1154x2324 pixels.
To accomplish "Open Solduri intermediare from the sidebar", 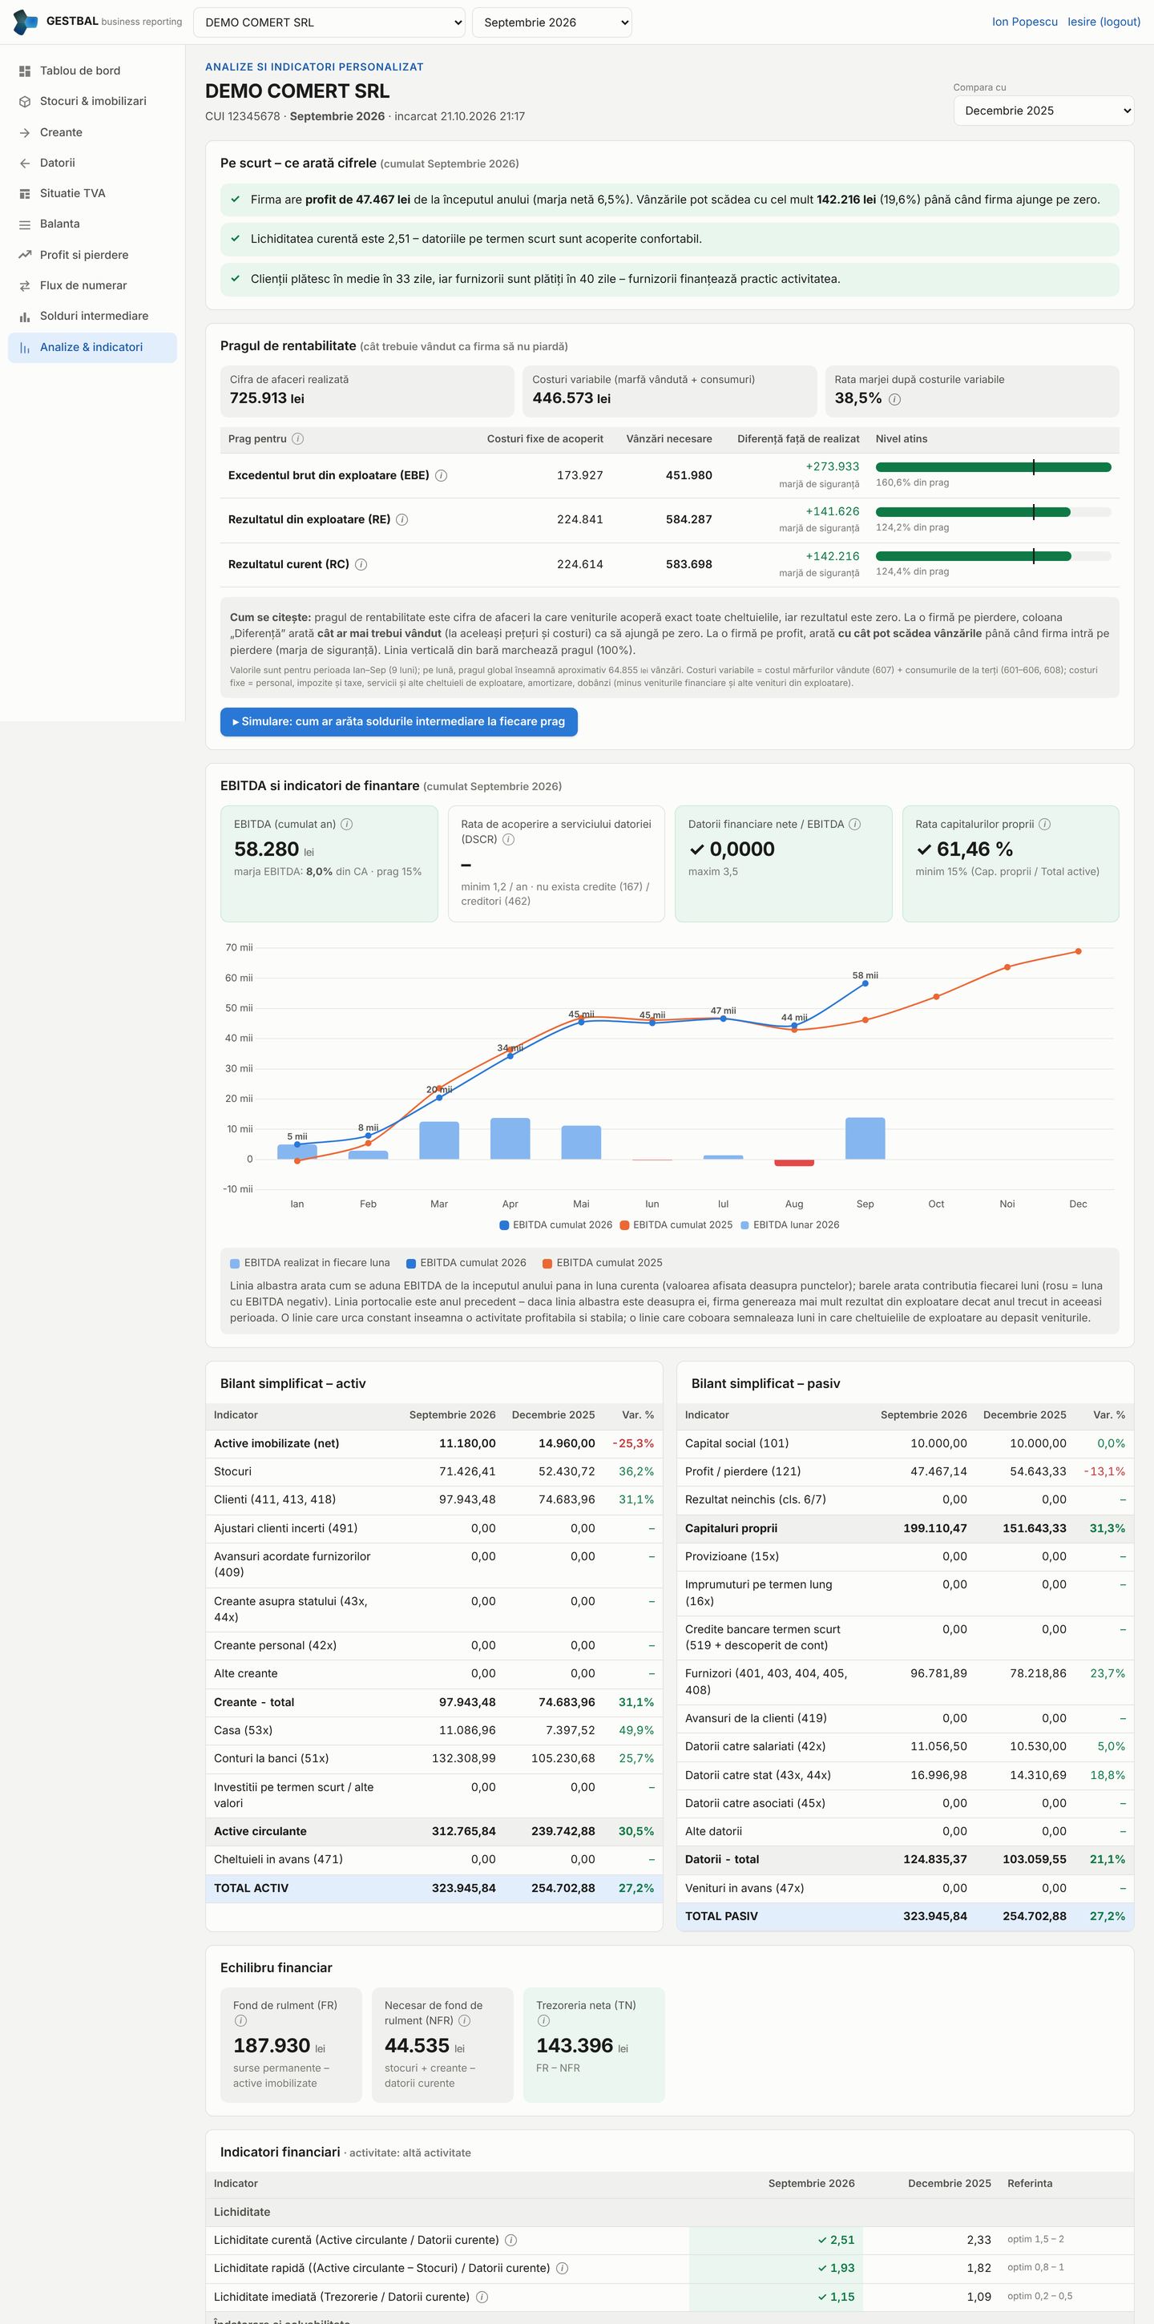I will pos(92,317).
